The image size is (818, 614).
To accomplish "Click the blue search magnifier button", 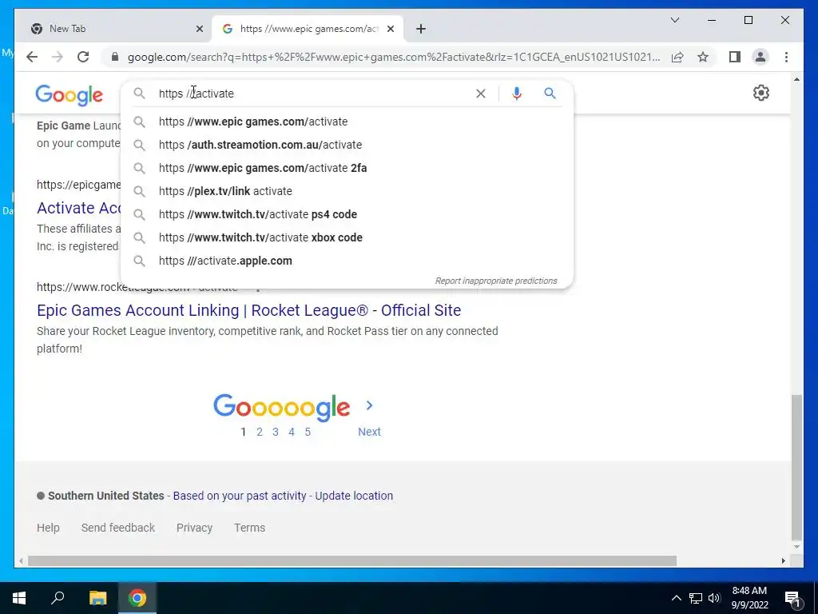I will (550, 94).
